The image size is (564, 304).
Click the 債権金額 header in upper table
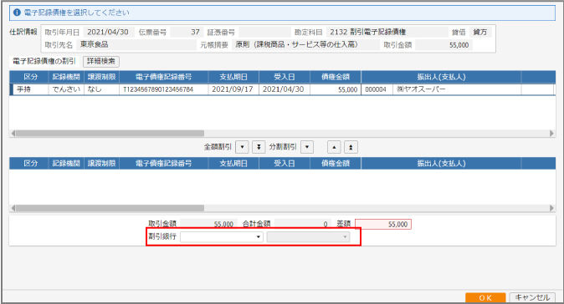336,77
